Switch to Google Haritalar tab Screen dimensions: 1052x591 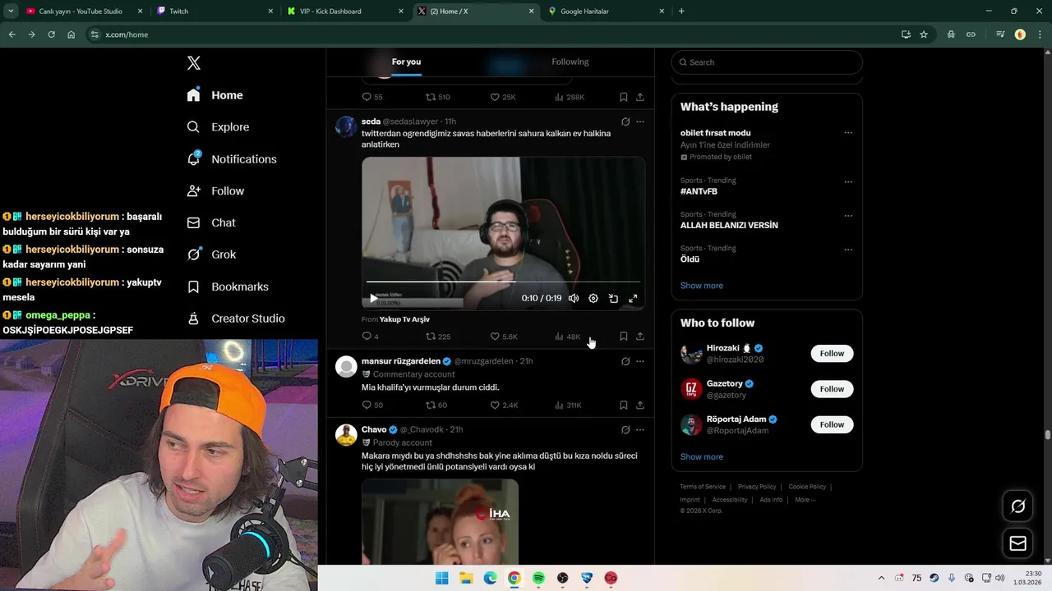pos(607,11)
